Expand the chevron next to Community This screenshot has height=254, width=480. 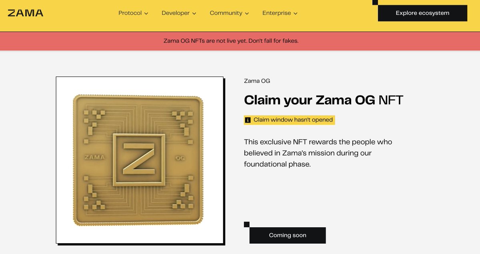[247, 14]
